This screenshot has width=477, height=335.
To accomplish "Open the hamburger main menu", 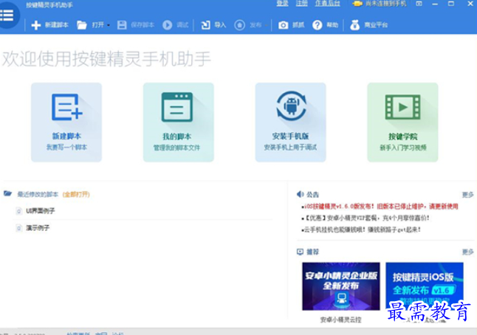I will click(7, 15).
